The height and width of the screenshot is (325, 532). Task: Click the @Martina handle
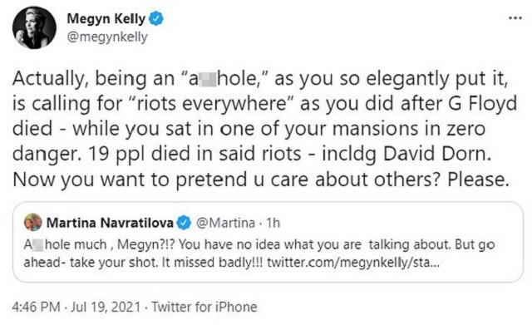[225, 223]
